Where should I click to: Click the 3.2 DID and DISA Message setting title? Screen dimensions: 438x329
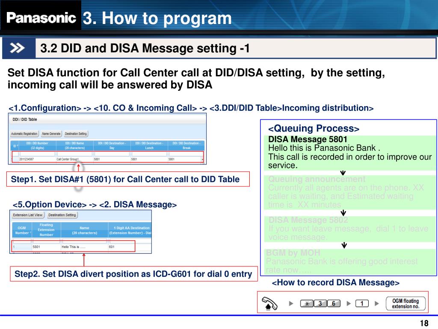[x=145, y=48]
